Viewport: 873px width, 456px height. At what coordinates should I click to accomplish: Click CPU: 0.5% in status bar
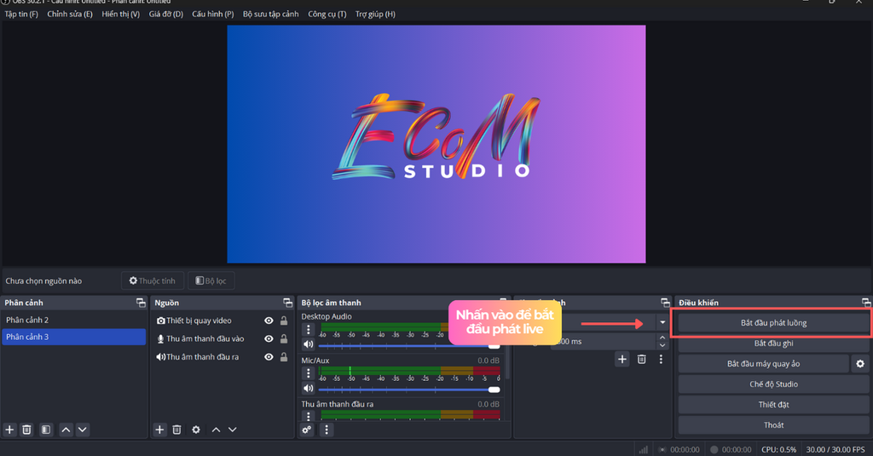coord(778,449)
